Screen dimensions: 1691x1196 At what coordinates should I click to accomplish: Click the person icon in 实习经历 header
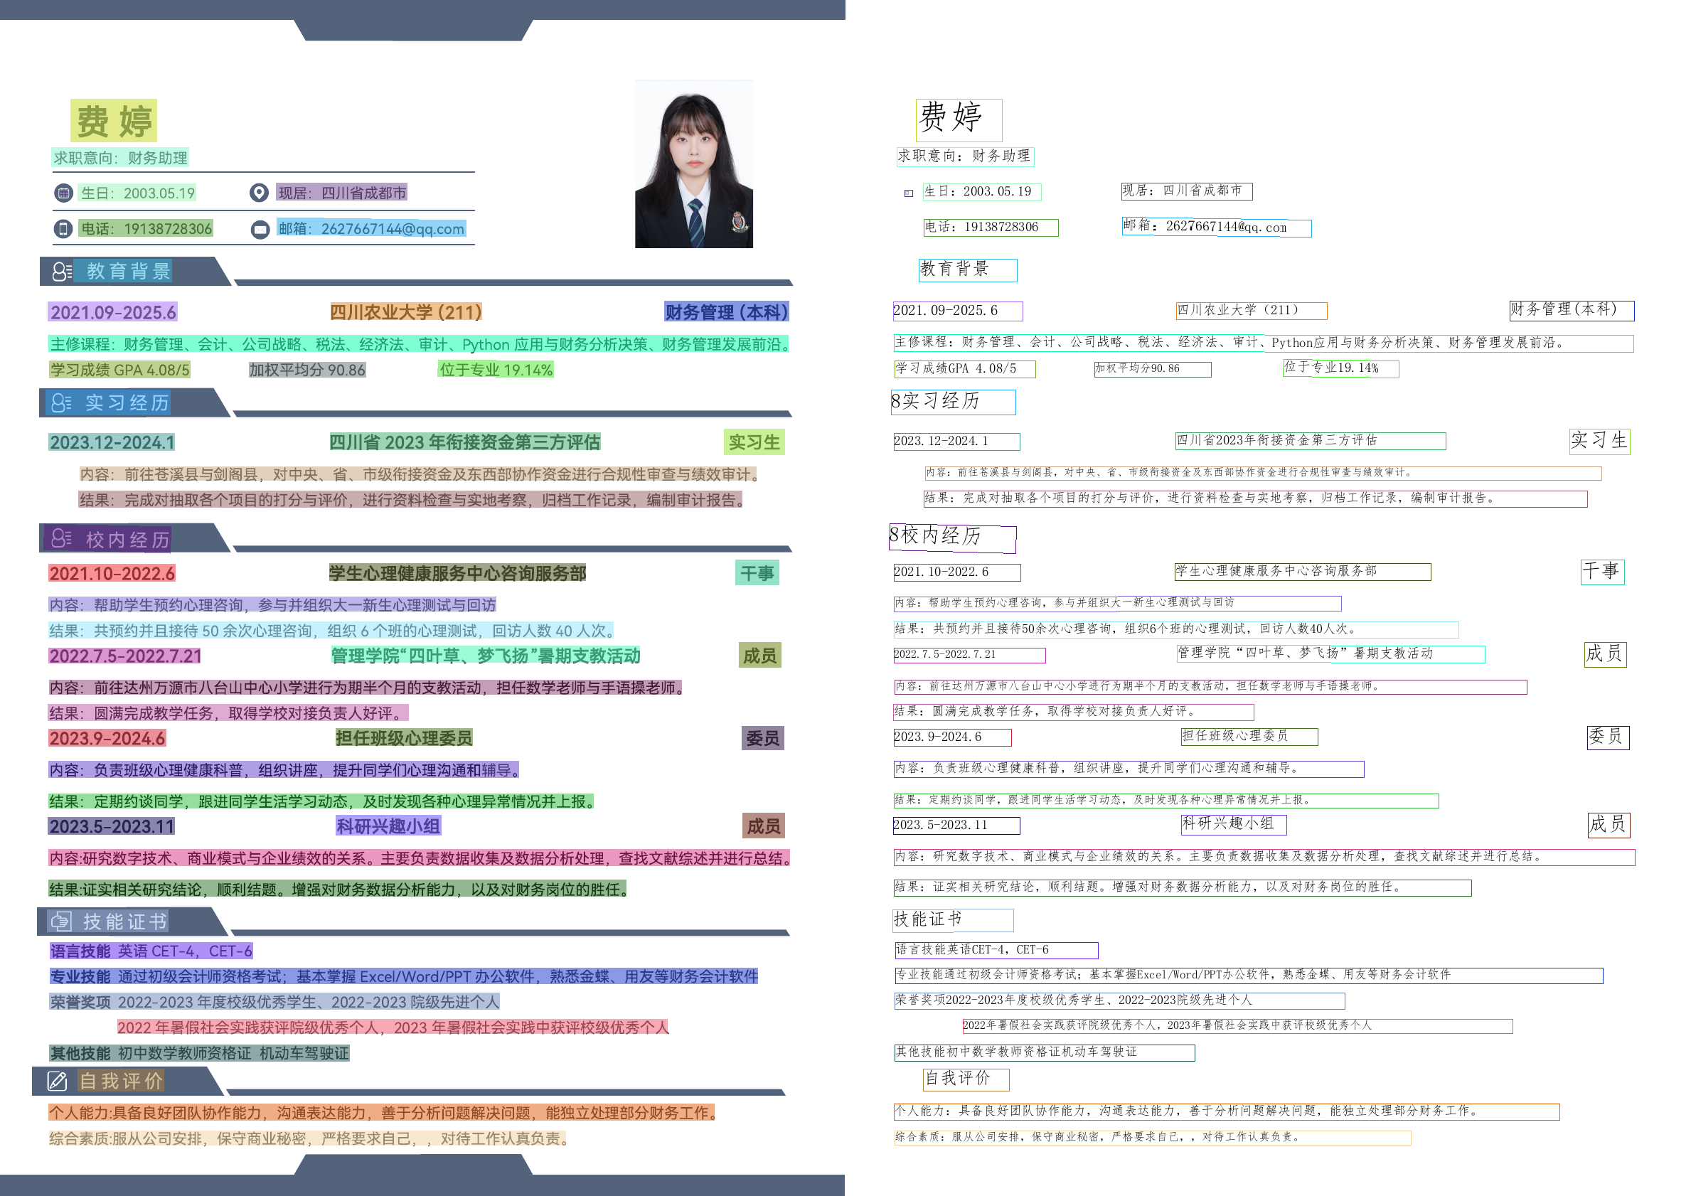point(61,403)
